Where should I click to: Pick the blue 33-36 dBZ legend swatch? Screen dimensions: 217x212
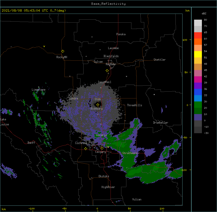pos(198,92)
